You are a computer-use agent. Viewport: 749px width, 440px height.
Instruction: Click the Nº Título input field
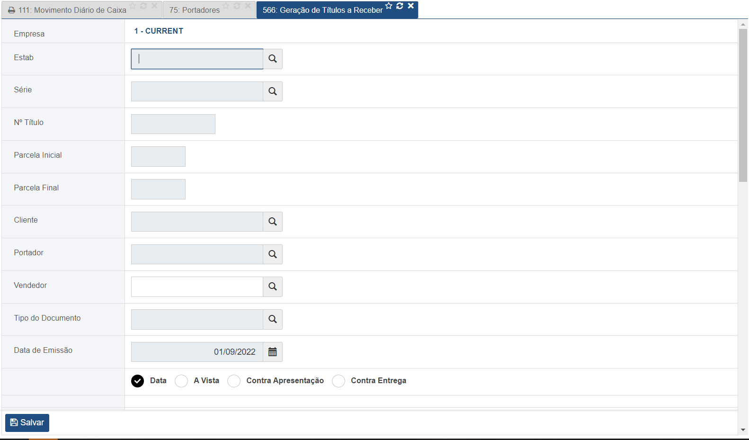173,124
